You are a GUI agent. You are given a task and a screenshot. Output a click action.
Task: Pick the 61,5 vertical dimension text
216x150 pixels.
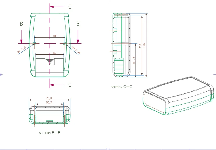[x=134, y=60]
